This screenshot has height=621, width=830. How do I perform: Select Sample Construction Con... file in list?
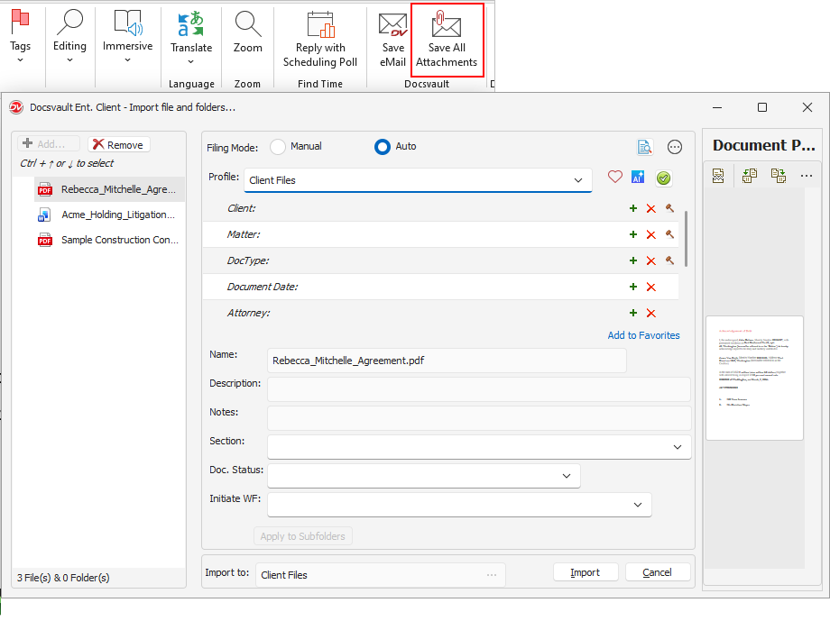109,240
